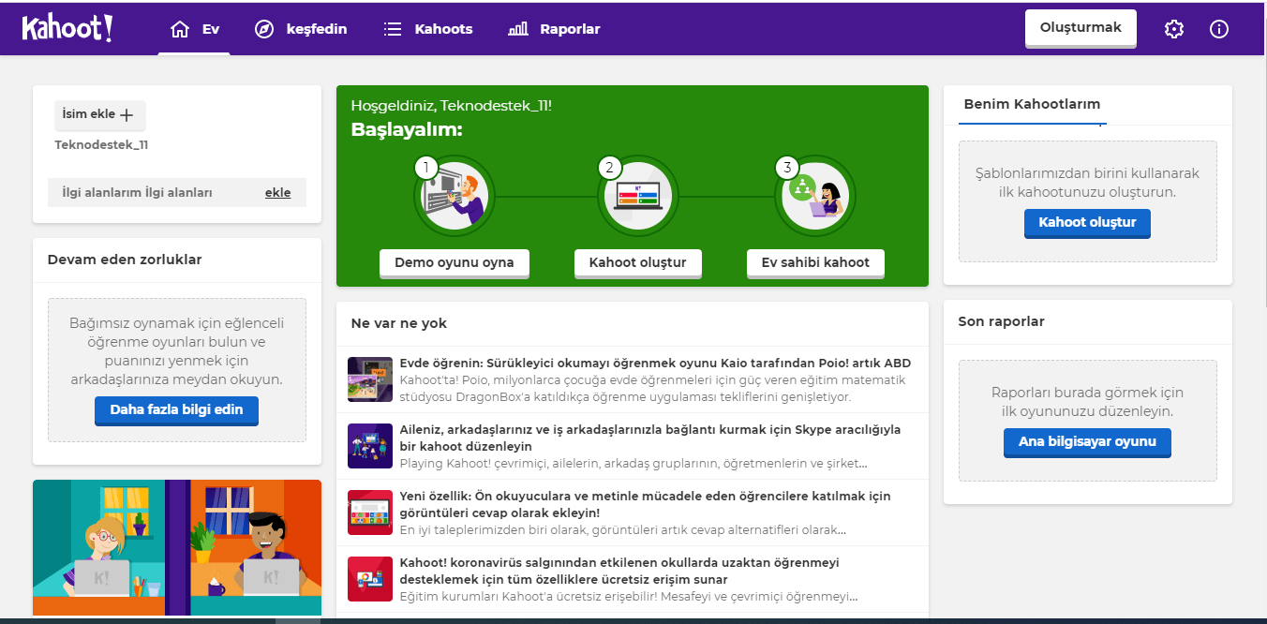Click the step 3 host illustration

814,195
